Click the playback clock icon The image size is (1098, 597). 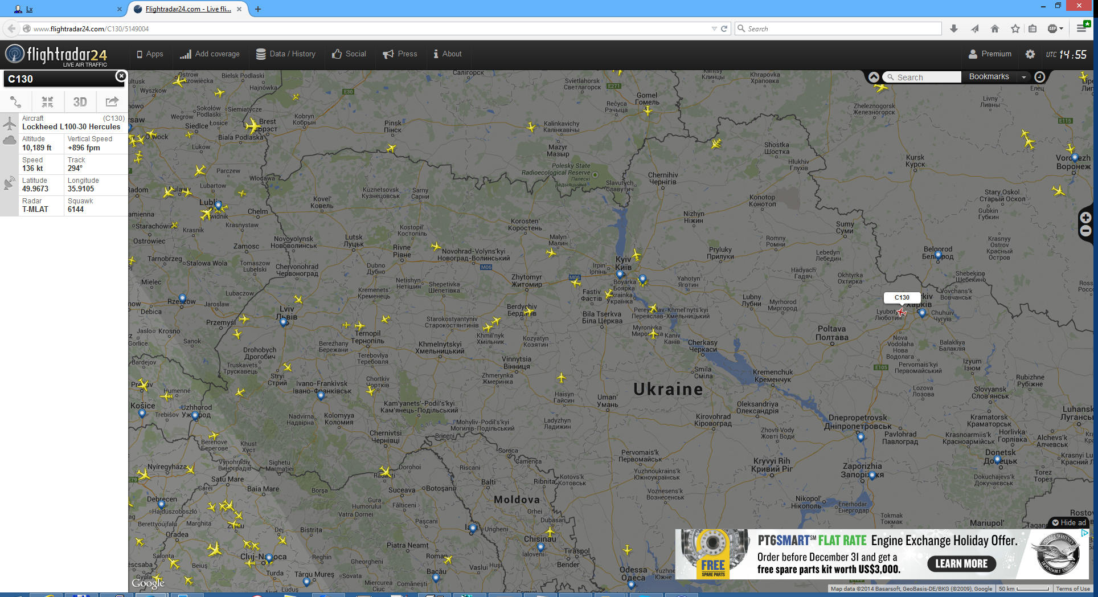coord(1039,77)
